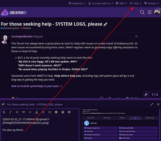The width and height of the screenshot is (161, 141).
Task: Open the Donate menu
Action: [151, 3]
